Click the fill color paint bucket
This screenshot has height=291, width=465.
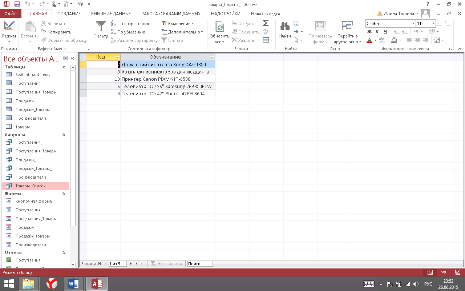(x=394, y=40)
